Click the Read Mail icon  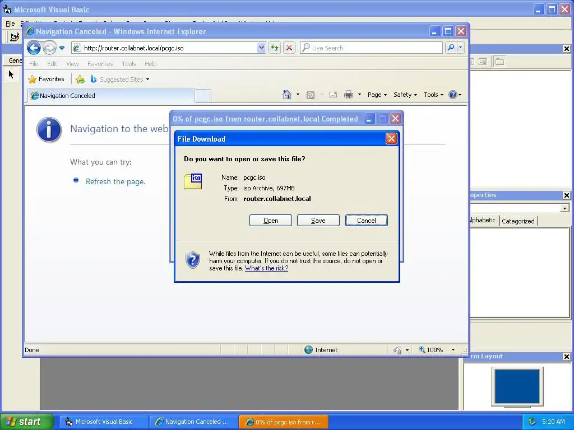pos(333,95)
